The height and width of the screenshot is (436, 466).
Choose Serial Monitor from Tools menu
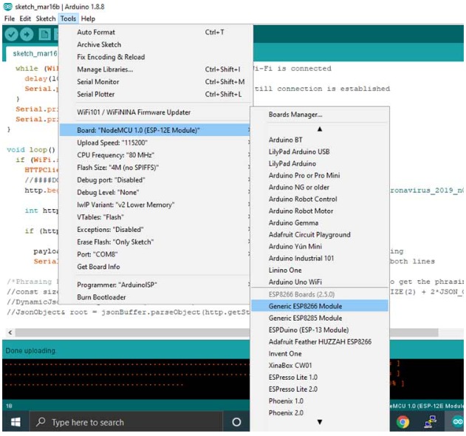pyautogui.click(x=97, y=82)
